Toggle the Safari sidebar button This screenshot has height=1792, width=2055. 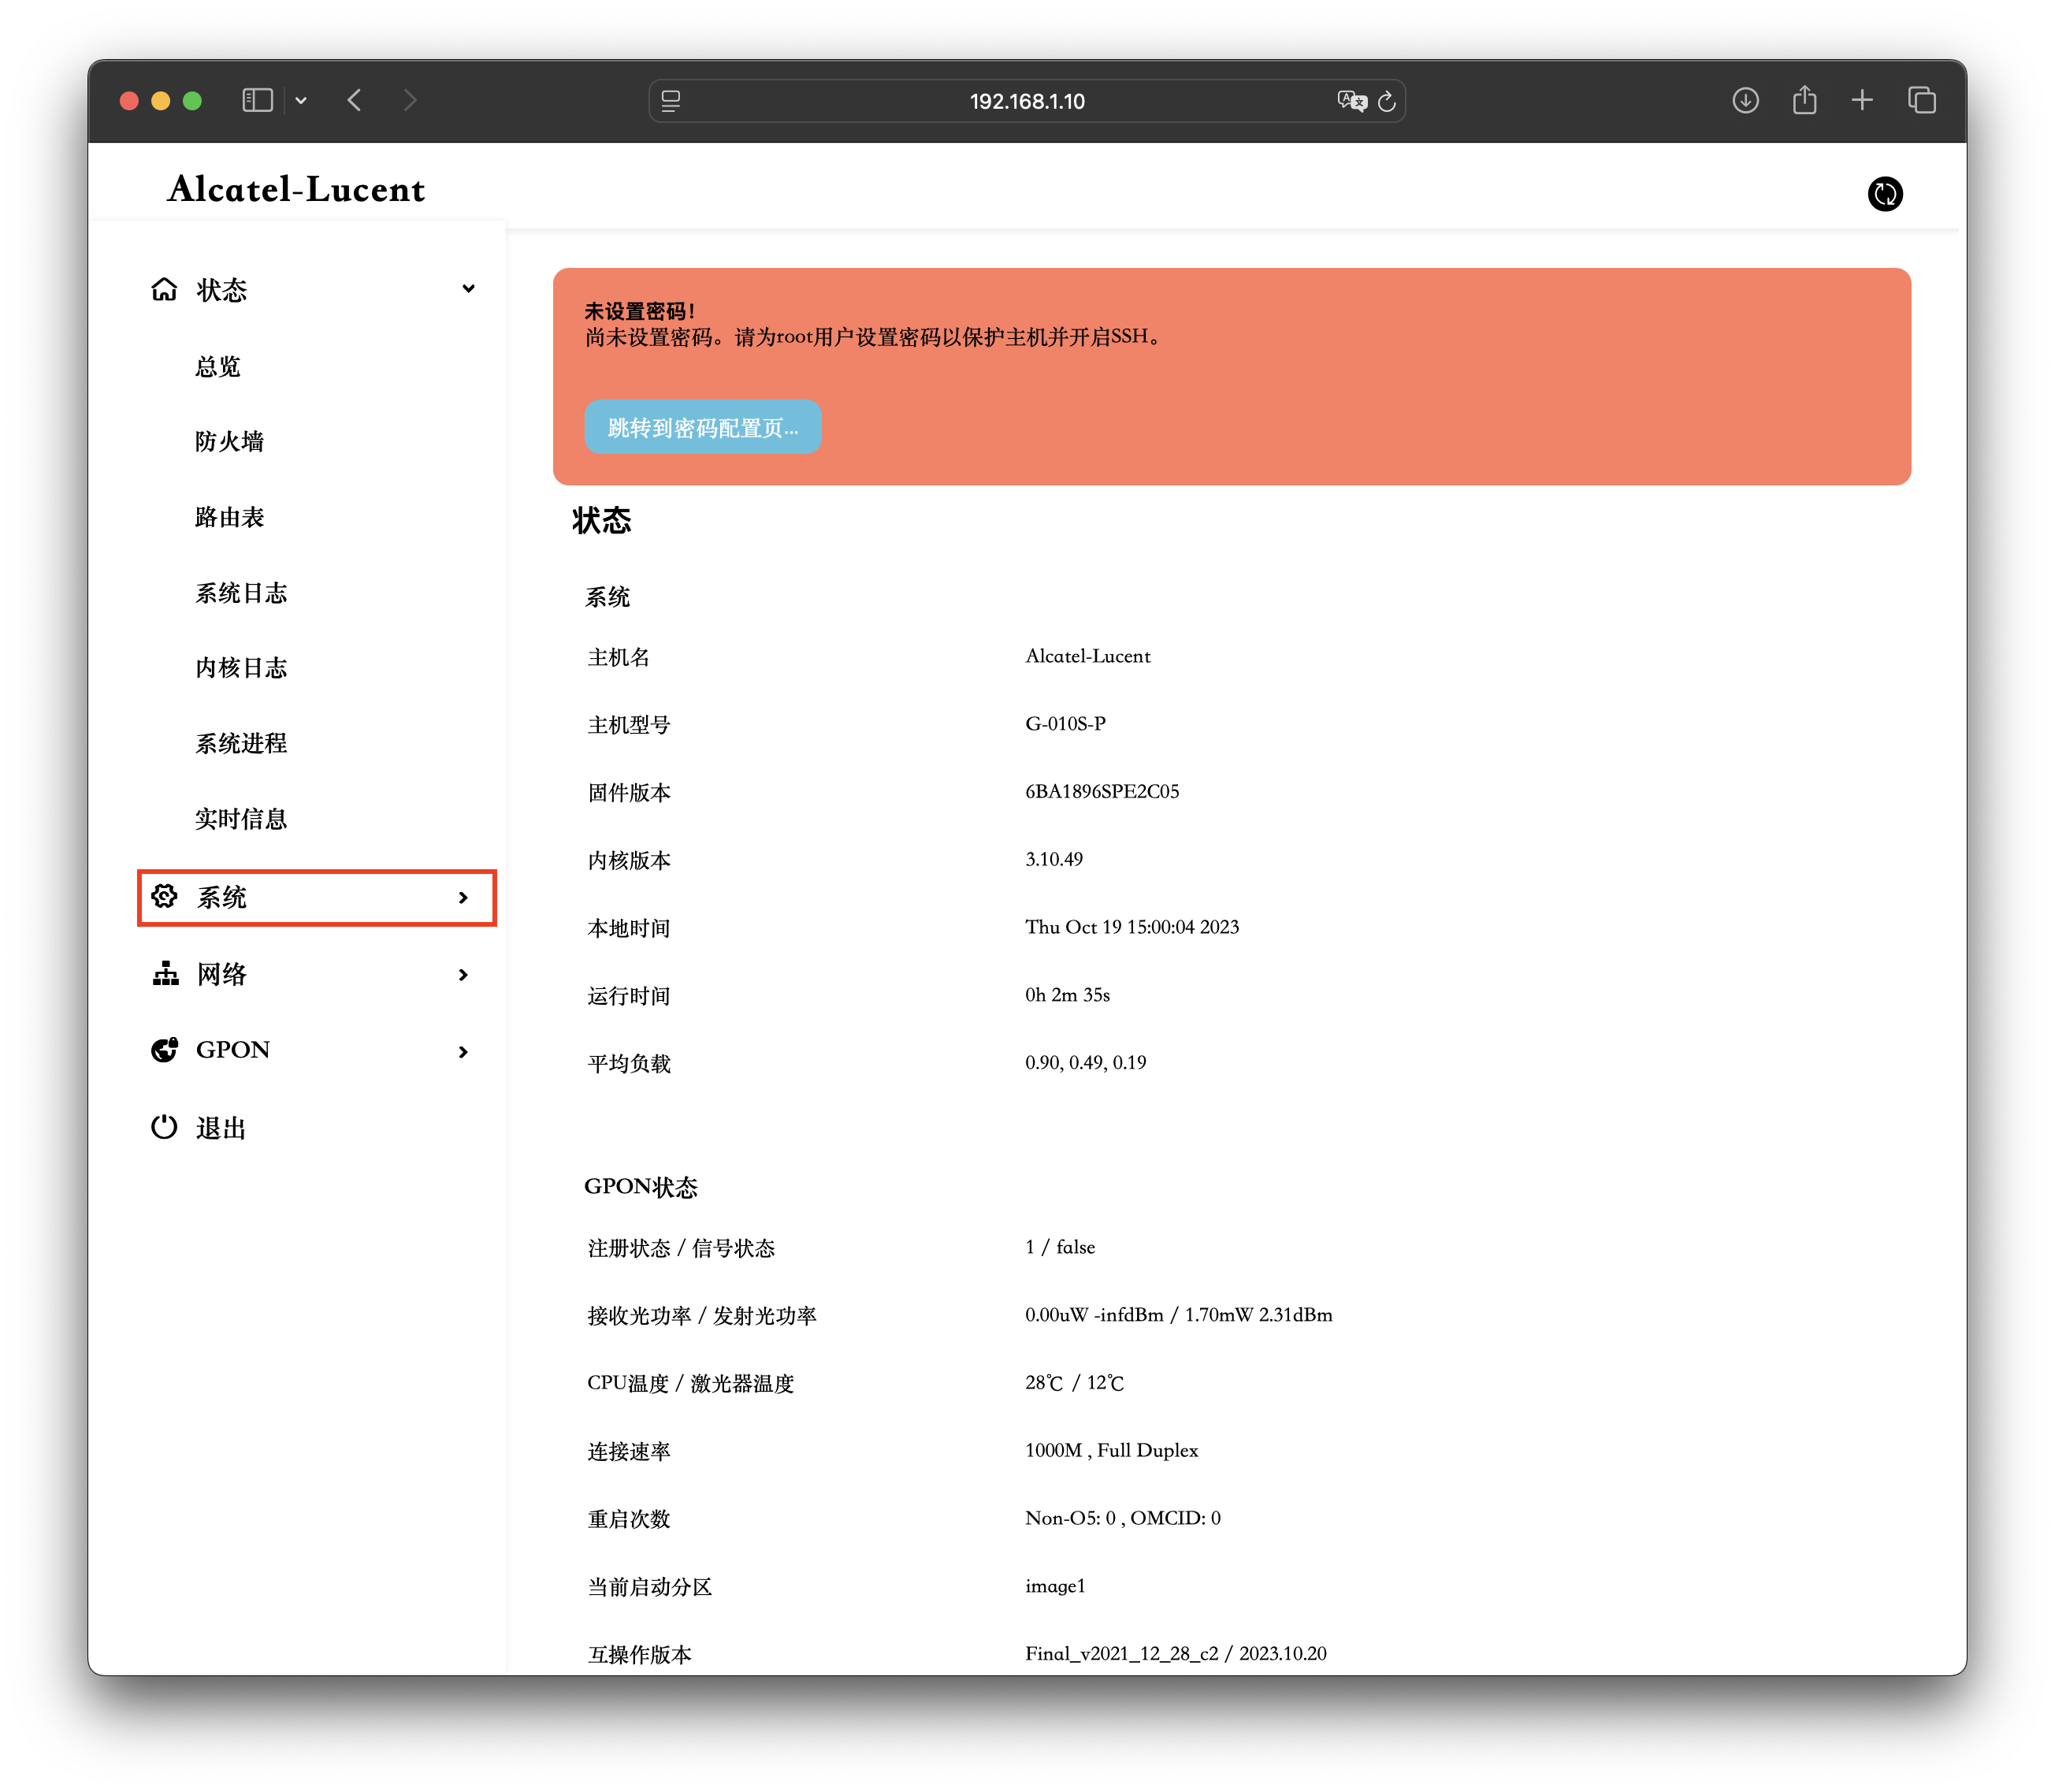[x=257, y=100]
